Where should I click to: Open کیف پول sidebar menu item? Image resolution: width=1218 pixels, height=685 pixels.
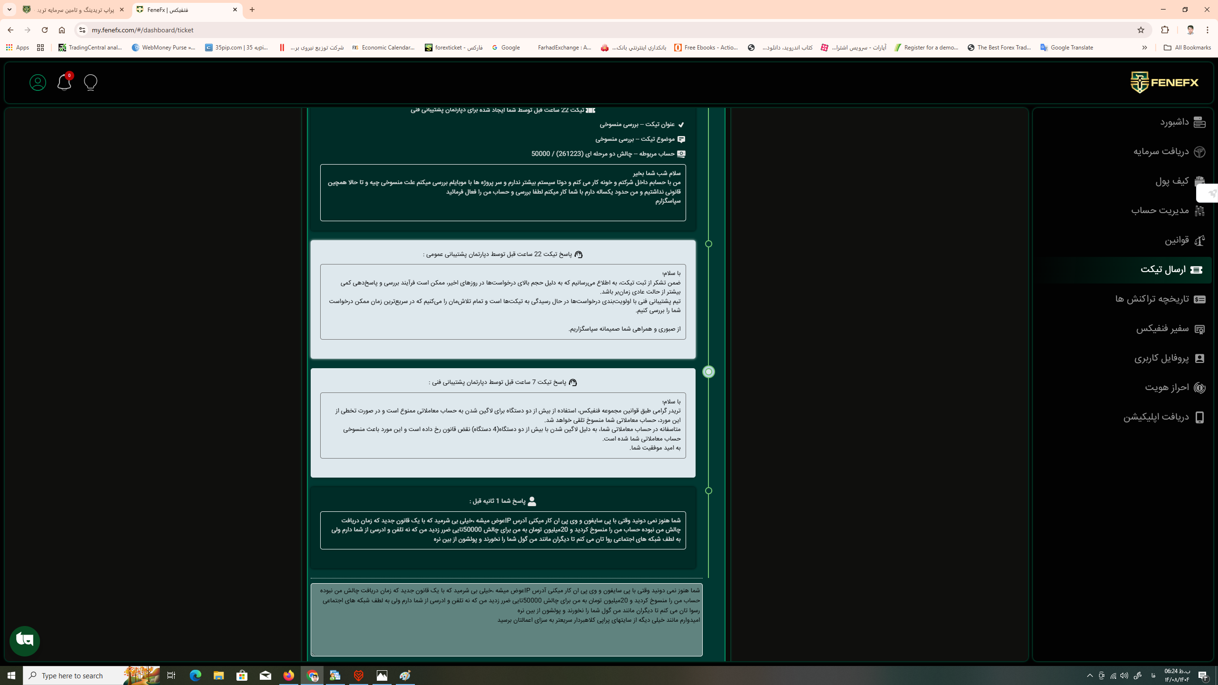pos(1172,181)
